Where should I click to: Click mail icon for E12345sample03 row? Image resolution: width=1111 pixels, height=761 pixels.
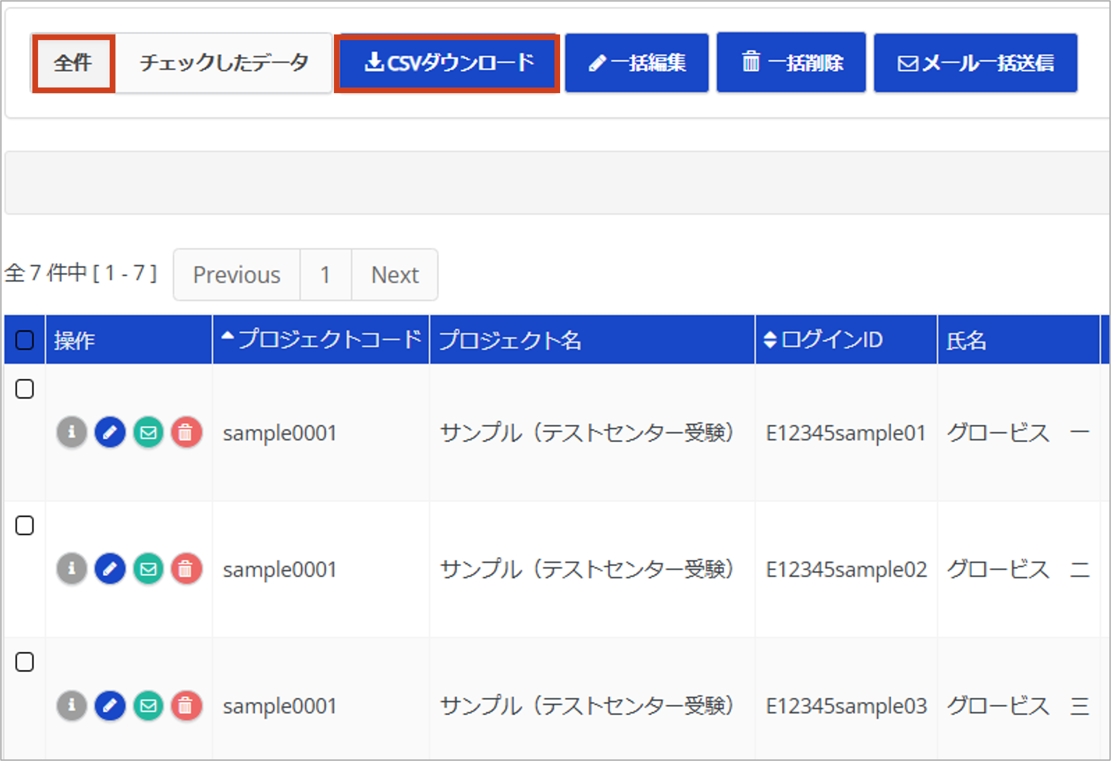(149, 706)
